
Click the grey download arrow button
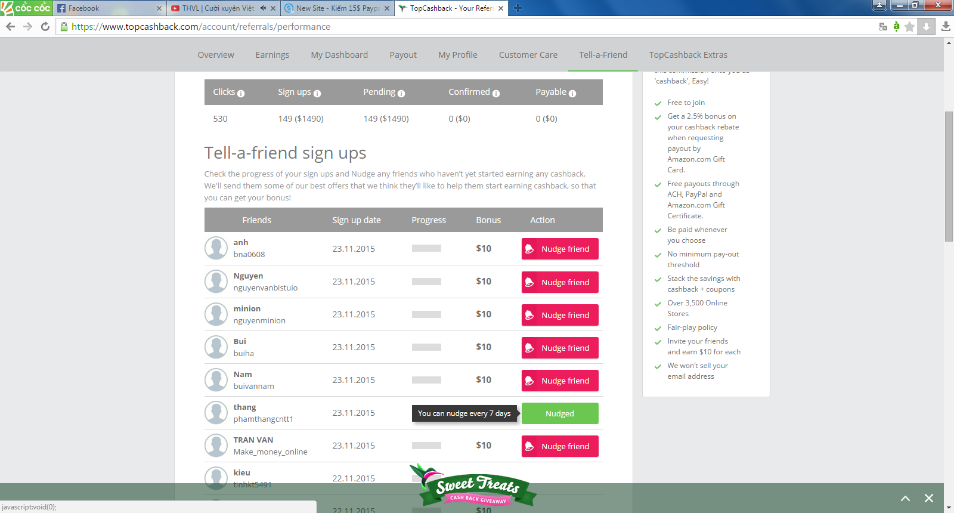(926, 26)
